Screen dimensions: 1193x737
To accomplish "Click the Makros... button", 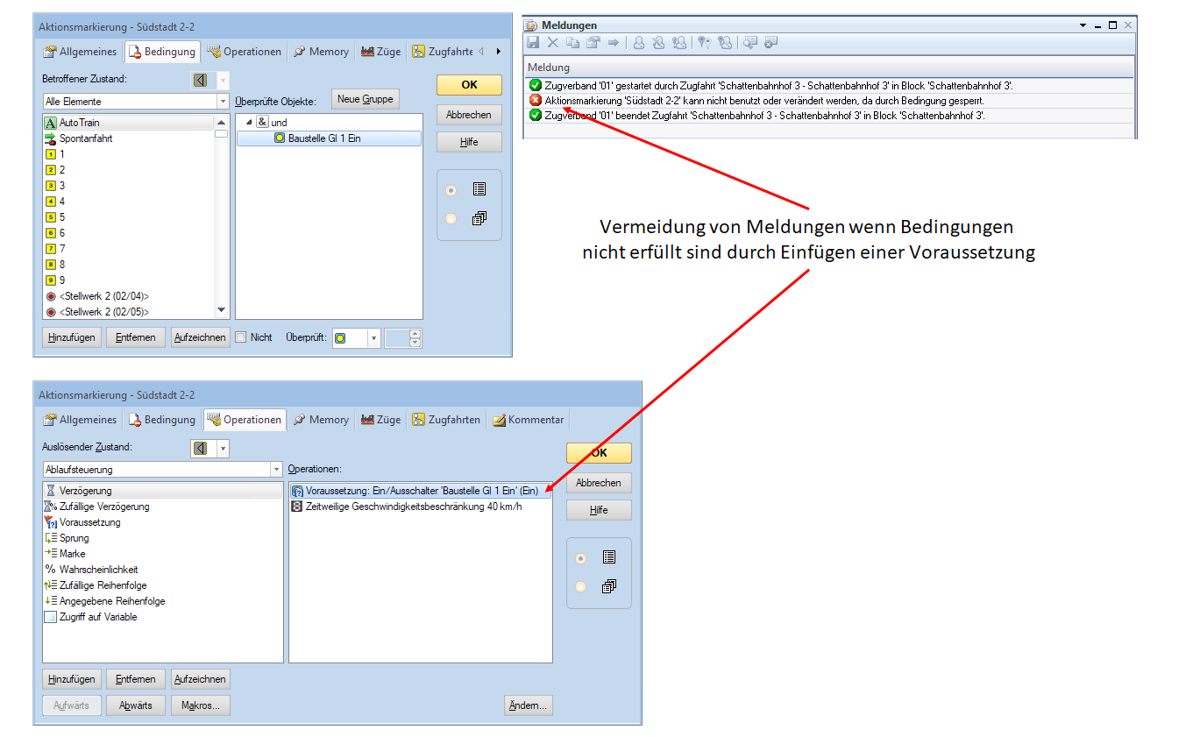I will pos(201,705).
